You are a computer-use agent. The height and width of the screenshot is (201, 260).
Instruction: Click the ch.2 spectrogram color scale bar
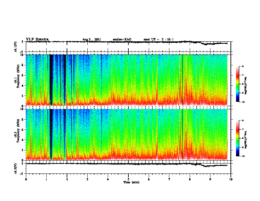(x=237, y=138)
